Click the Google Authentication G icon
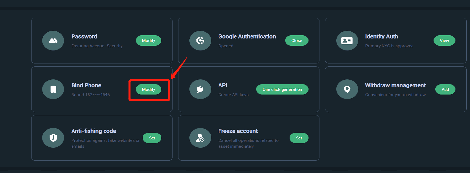 pos(200,40)
